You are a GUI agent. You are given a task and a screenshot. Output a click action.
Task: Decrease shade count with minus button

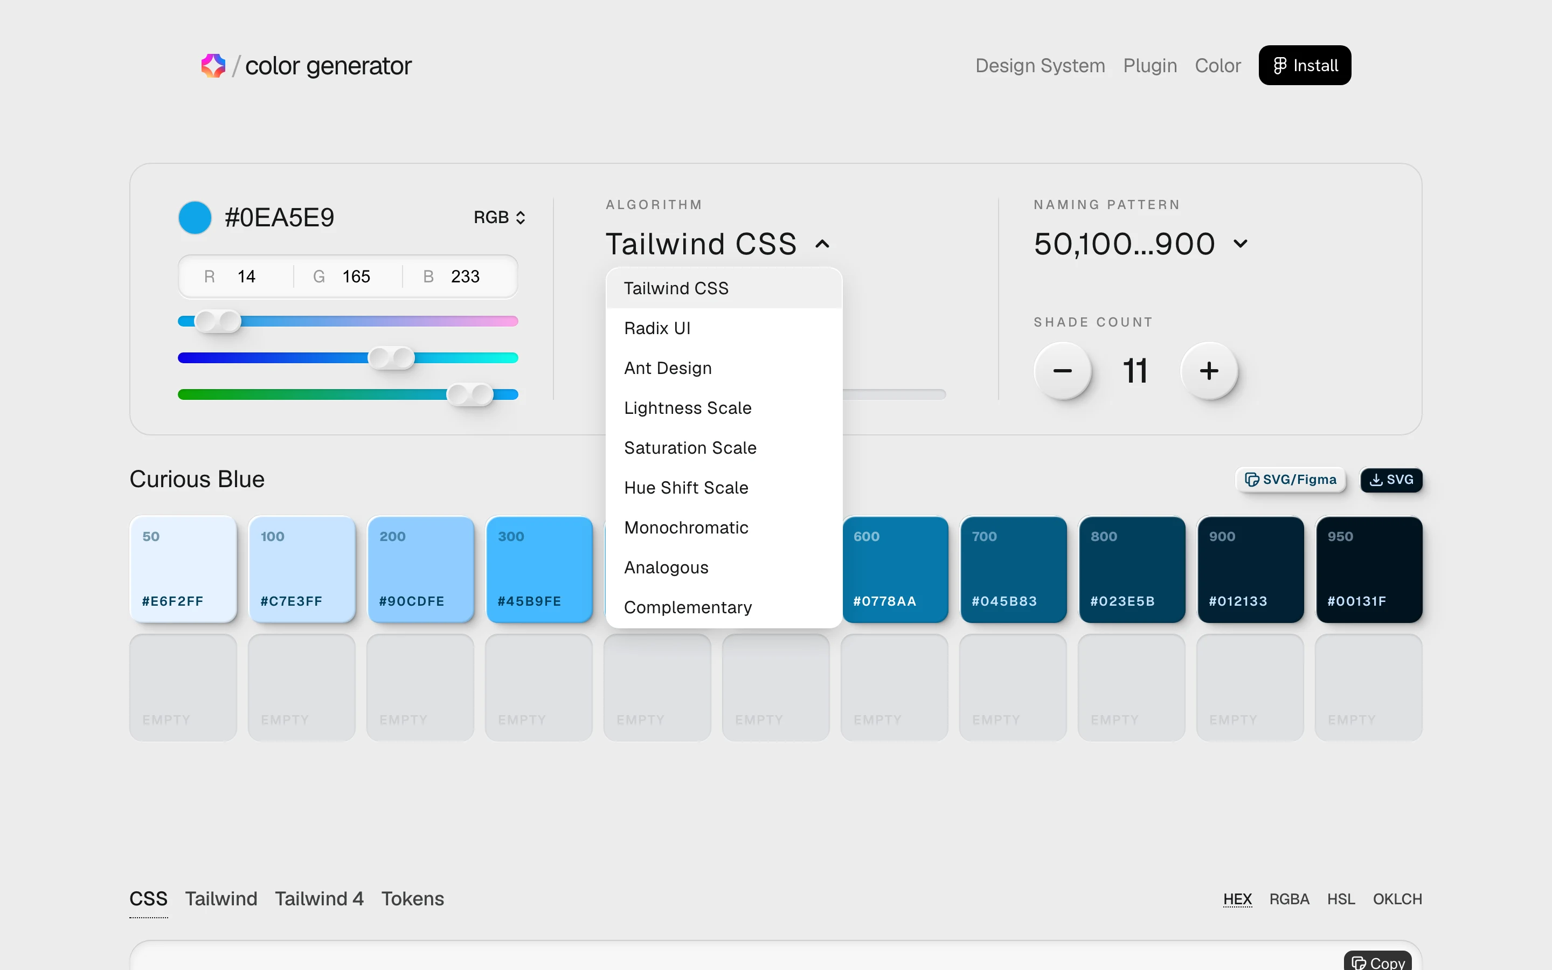1063,371
